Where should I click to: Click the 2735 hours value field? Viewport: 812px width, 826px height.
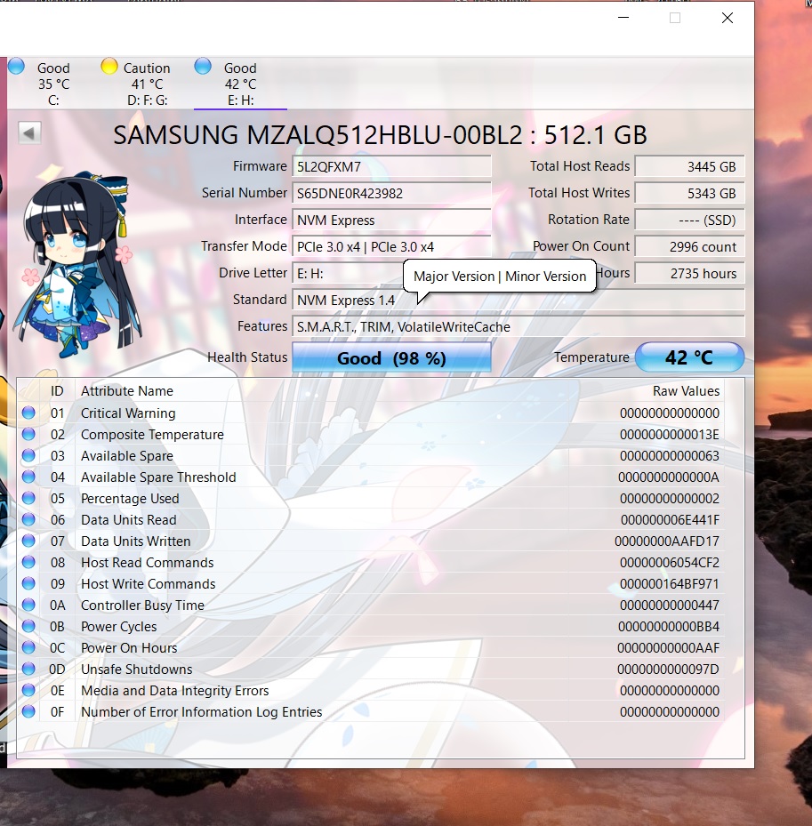click(690, 273)
